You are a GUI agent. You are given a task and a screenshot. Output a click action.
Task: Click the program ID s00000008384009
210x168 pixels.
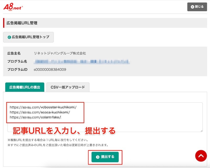[50, 70]
